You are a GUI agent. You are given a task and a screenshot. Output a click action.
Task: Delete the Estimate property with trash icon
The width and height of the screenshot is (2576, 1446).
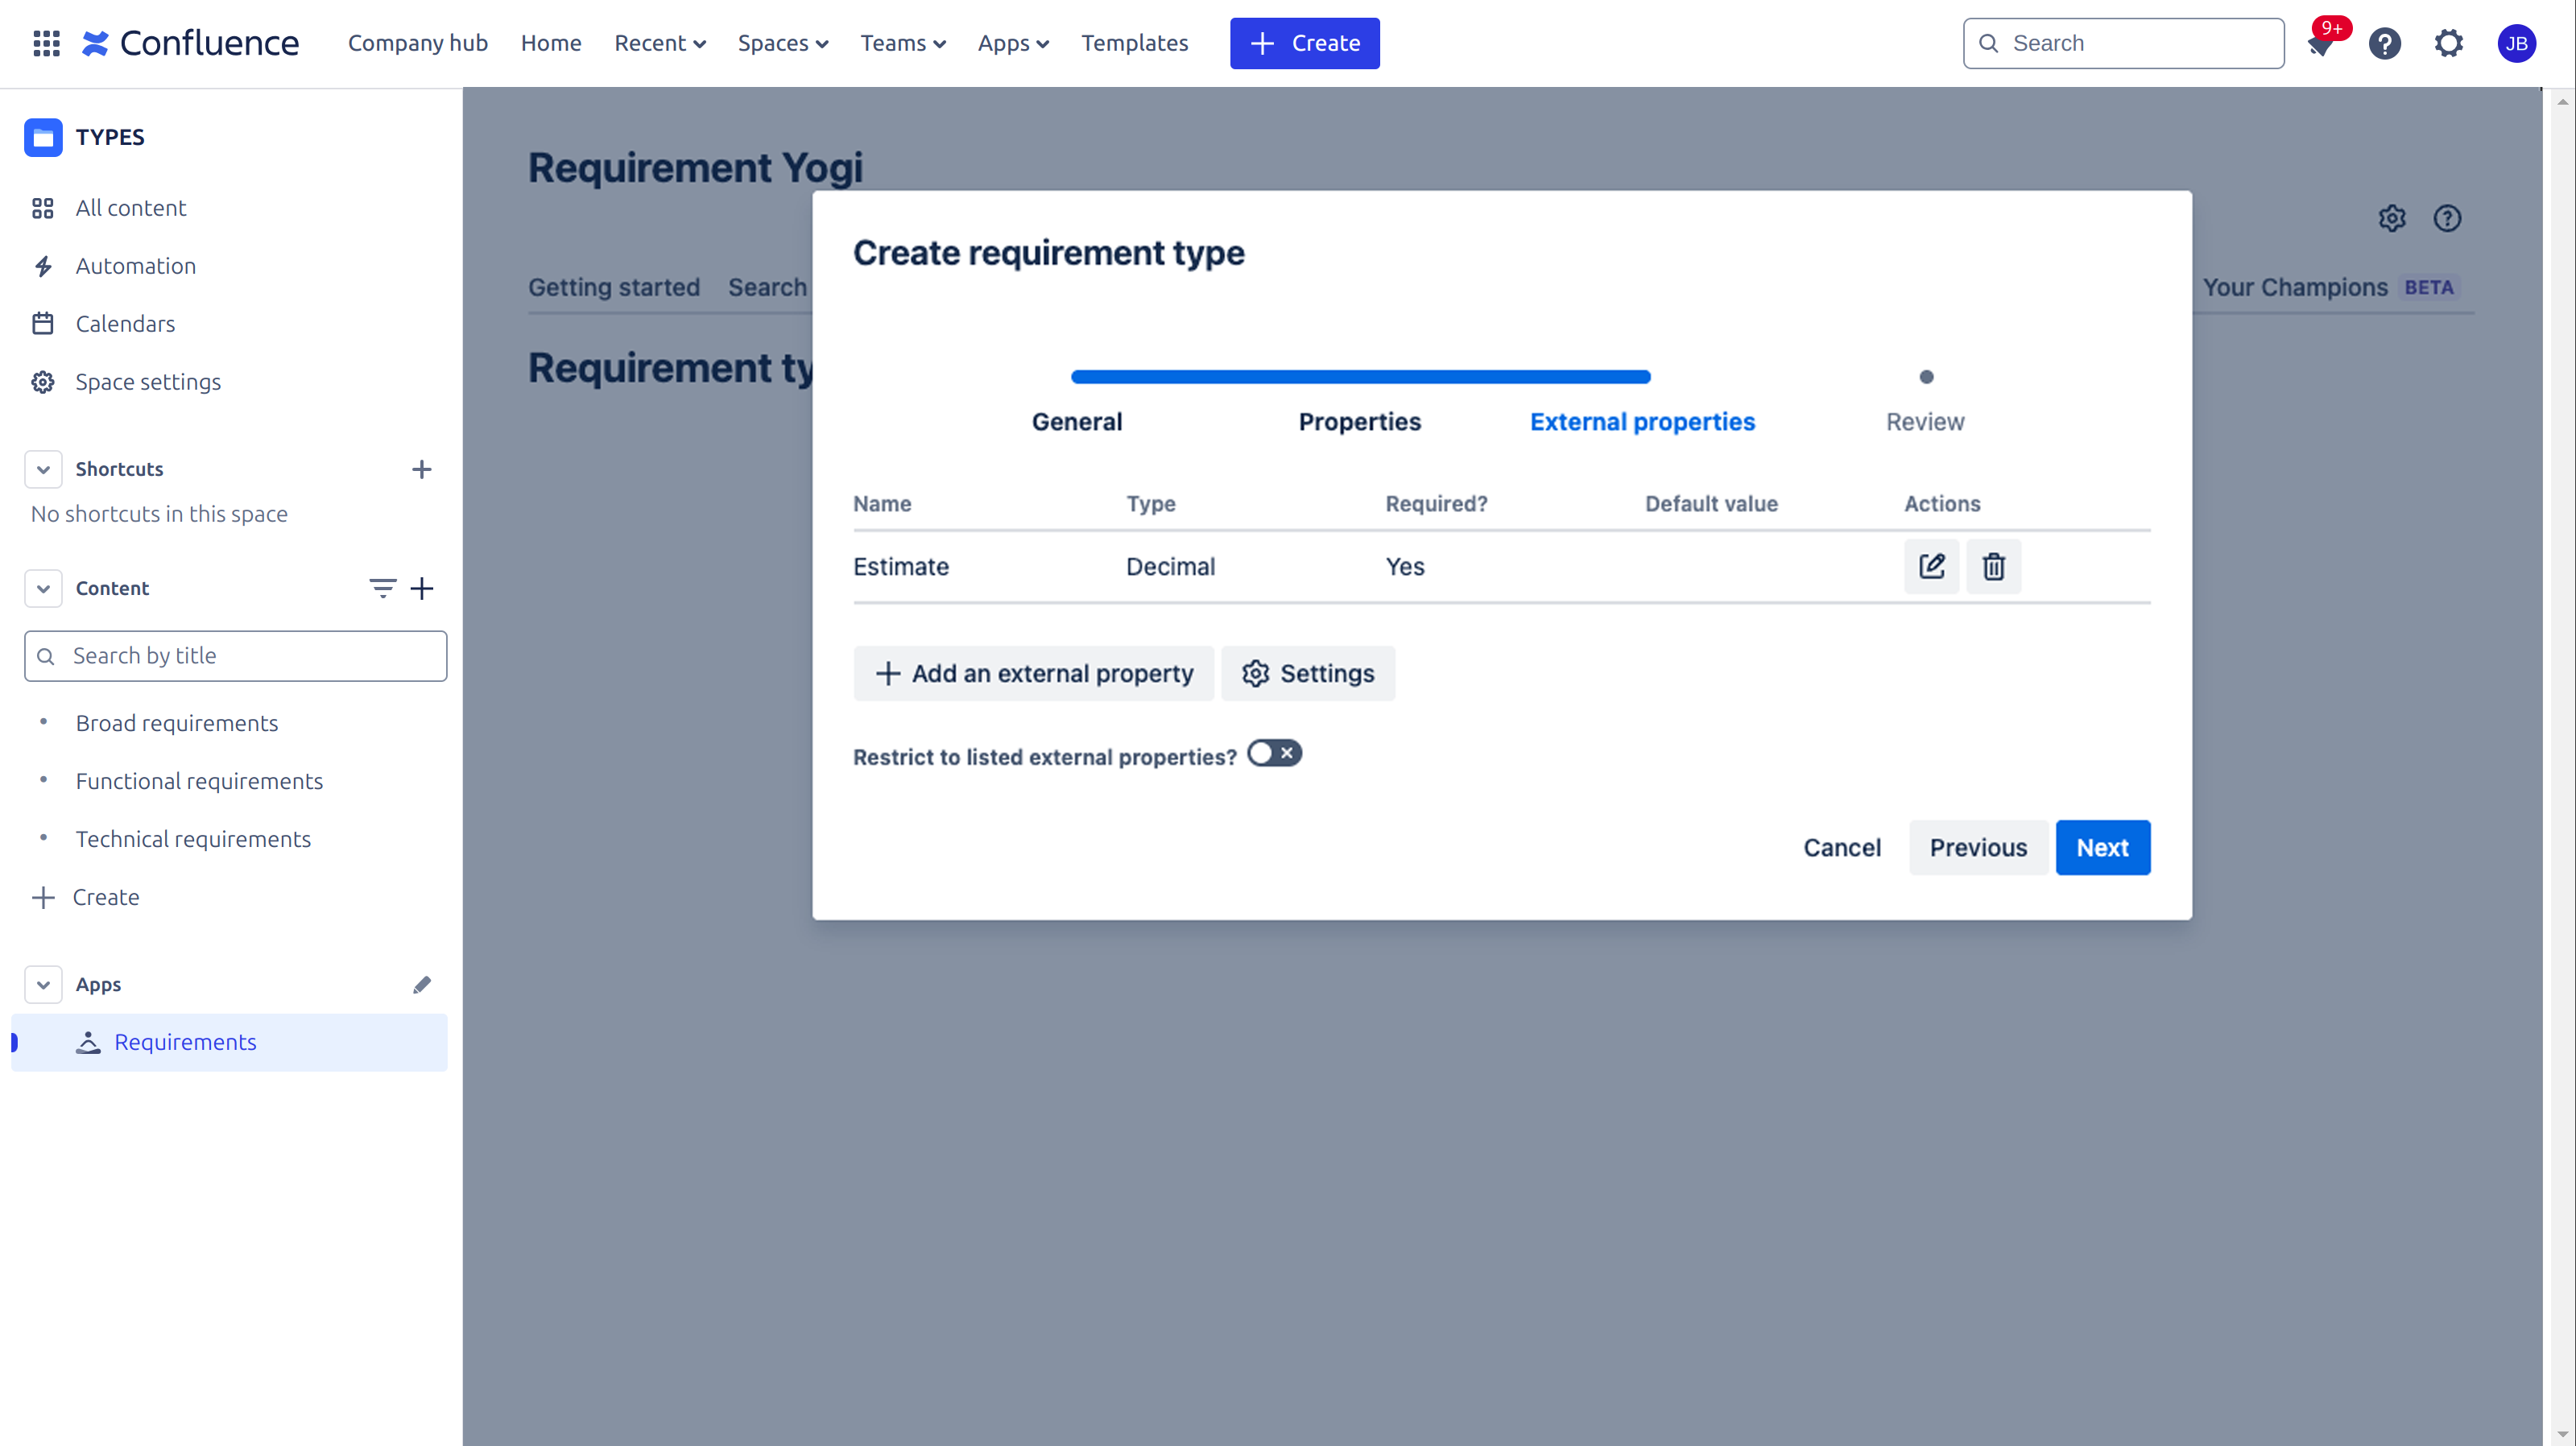tap(1993, 566)
